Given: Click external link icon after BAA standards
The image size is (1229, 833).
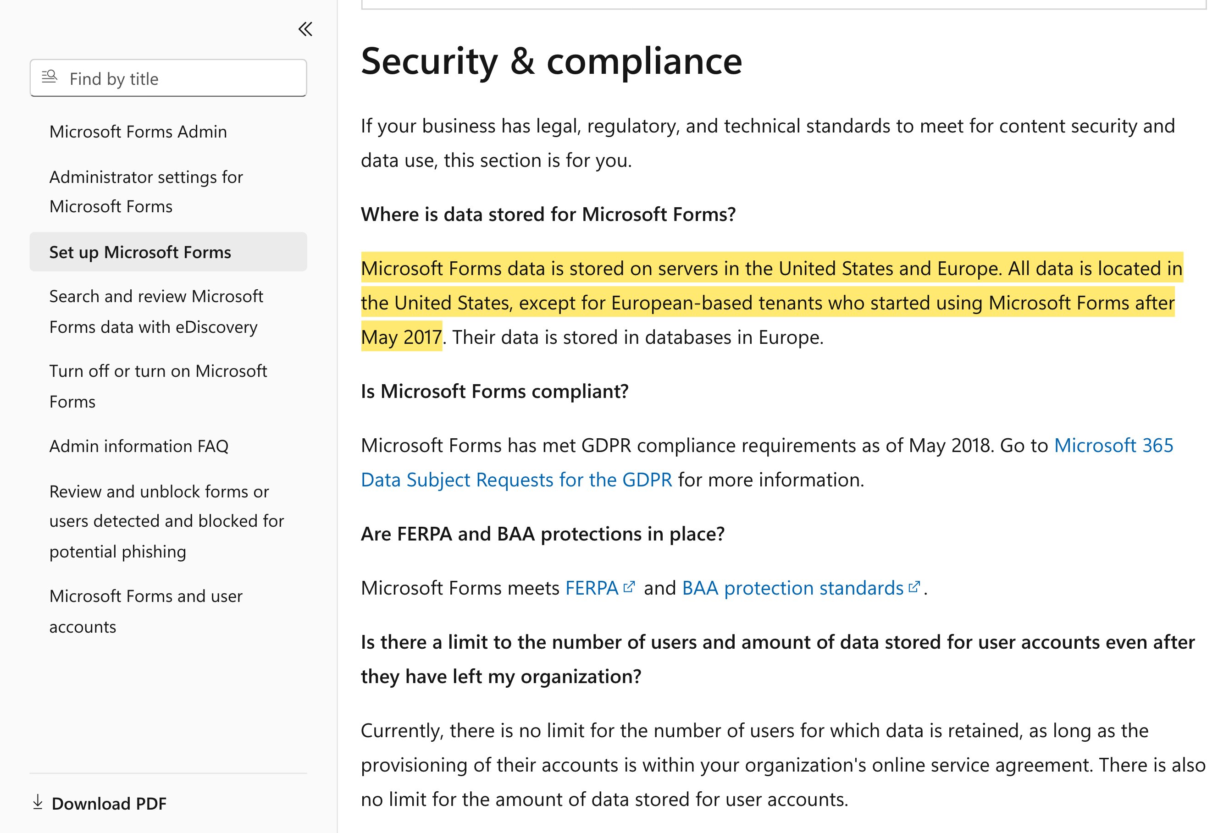Looking at the screenshot, I should tap(914, 587).
